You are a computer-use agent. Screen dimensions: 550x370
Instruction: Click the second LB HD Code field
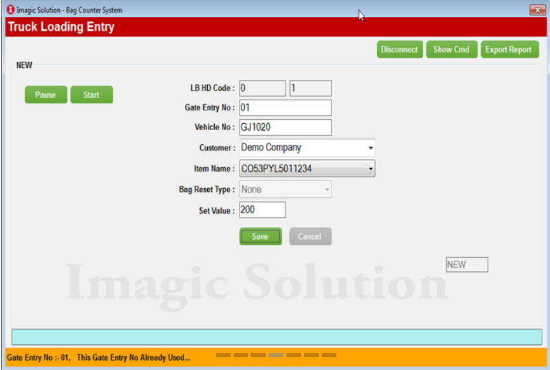pos(311,88)
